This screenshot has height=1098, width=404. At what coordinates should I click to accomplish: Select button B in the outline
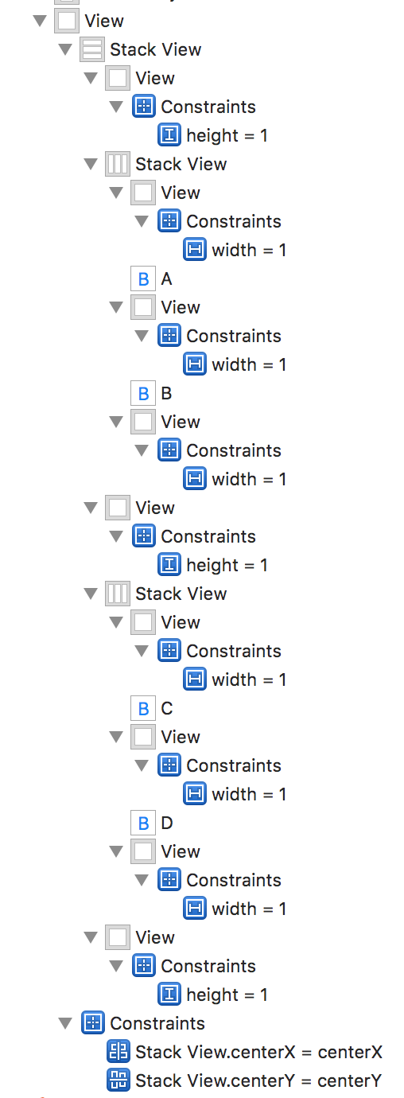(x=166, y=393)
